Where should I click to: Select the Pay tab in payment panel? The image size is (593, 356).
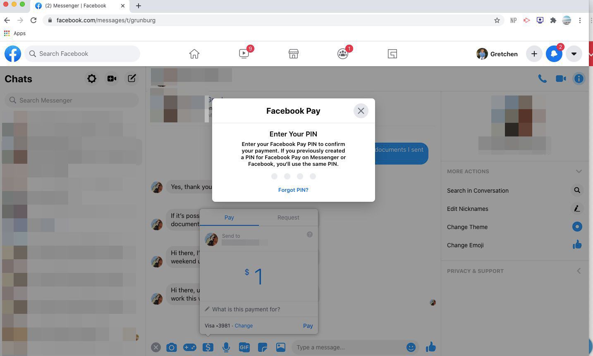[229, 217]
